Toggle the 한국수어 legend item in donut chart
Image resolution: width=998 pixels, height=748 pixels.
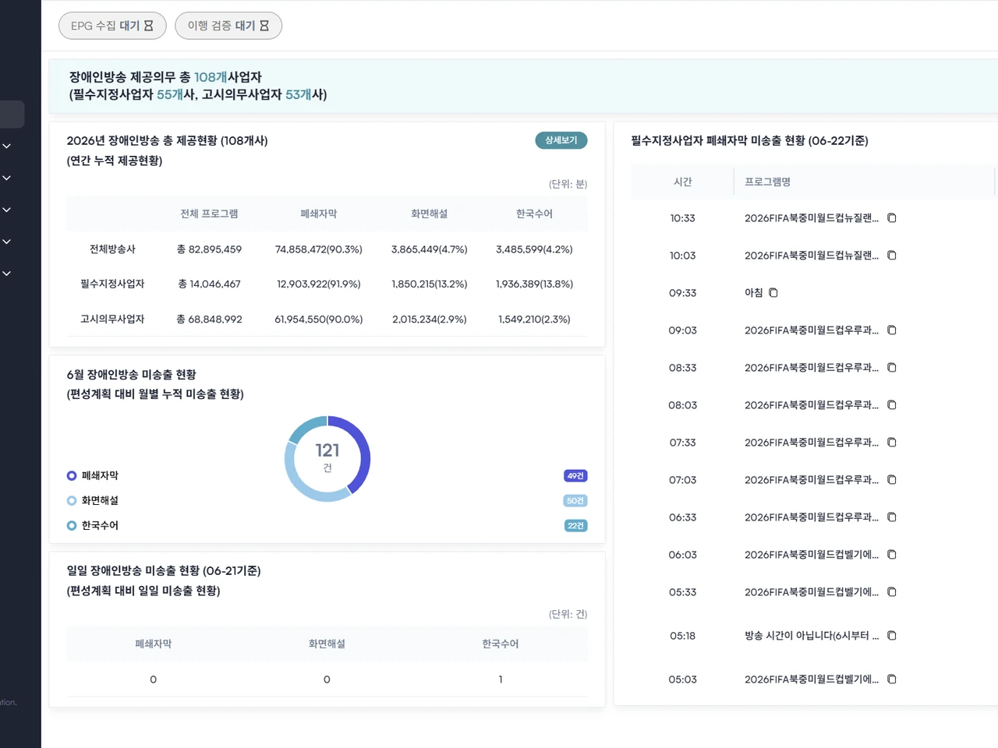(93, 525)
